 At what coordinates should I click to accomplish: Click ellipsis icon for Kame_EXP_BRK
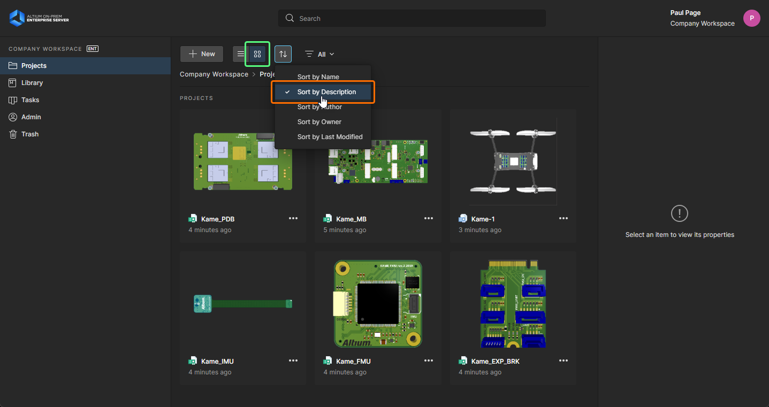[x=564, y=360]
